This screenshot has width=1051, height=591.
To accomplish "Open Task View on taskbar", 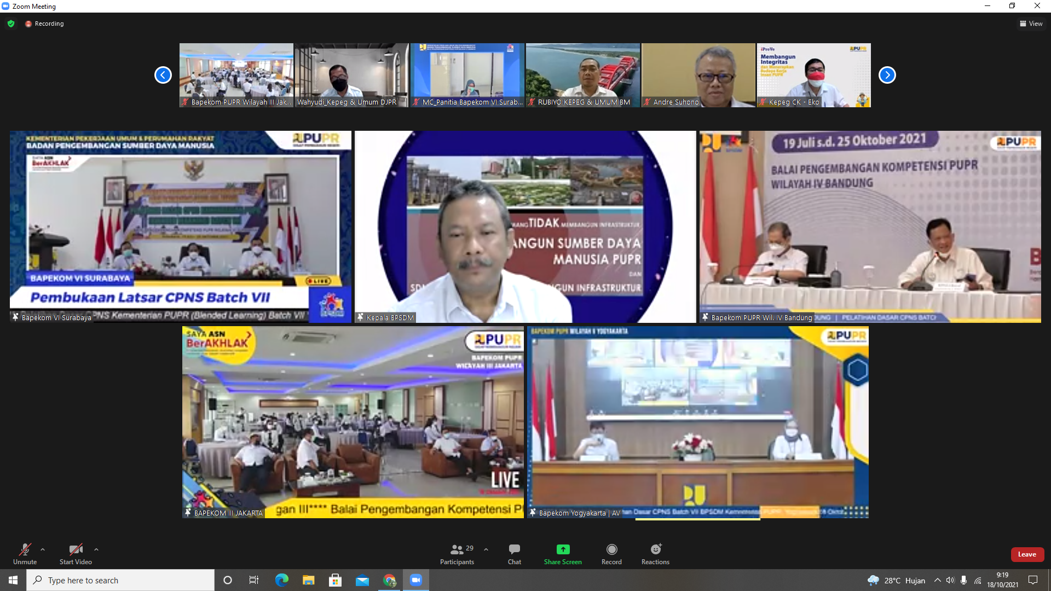I will (x=254, y=580).
